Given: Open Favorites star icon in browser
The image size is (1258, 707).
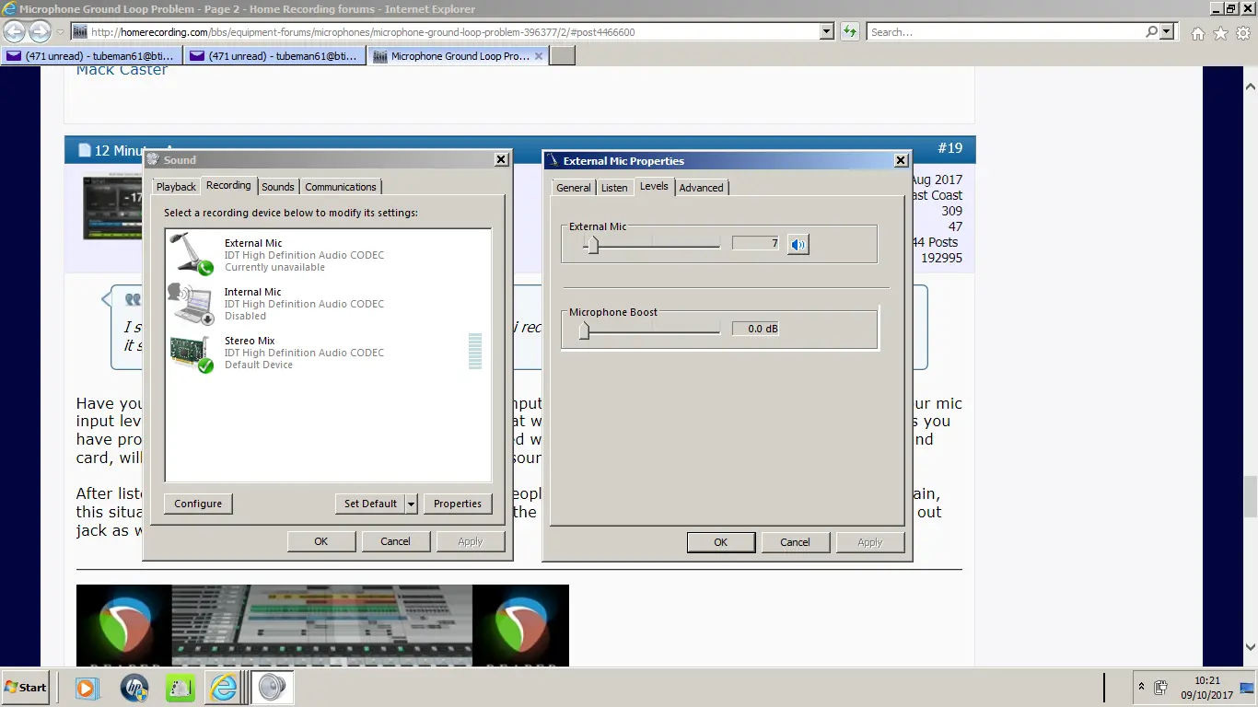Looking at the screenshot, I should 1220,33.
